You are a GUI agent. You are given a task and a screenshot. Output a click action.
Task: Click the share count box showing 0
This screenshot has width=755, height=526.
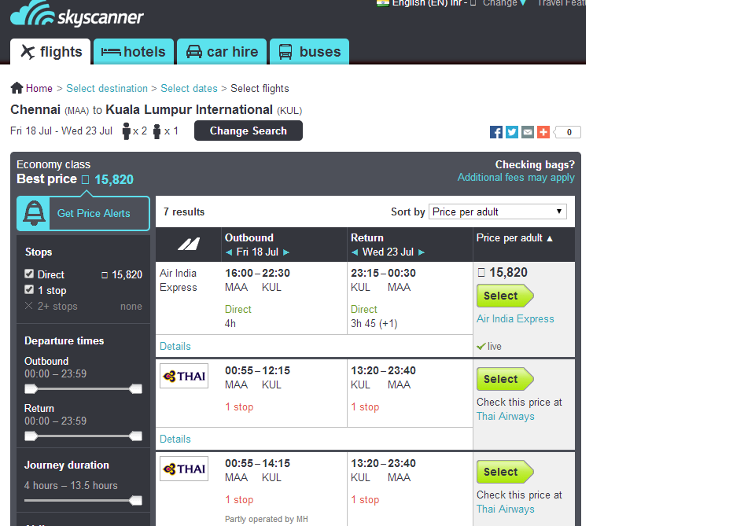568,132
